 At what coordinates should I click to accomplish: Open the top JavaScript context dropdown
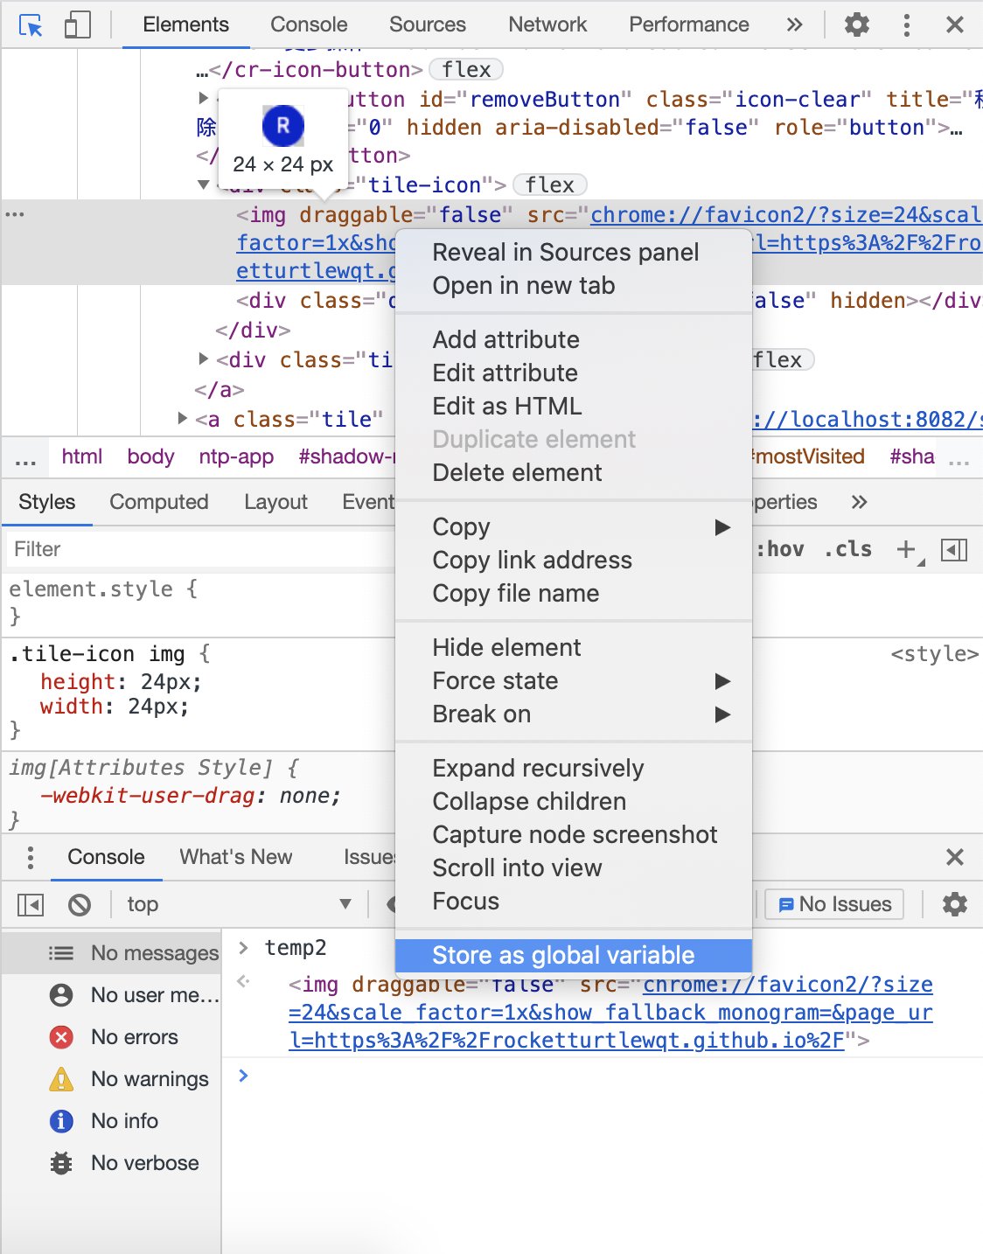tap(238, 904)
